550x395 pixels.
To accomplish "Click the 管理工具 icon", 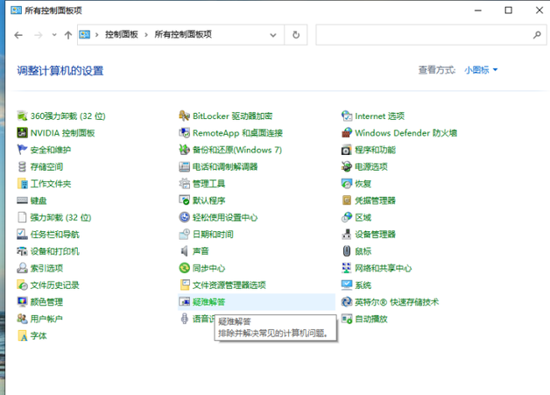I will pos(185,183).
